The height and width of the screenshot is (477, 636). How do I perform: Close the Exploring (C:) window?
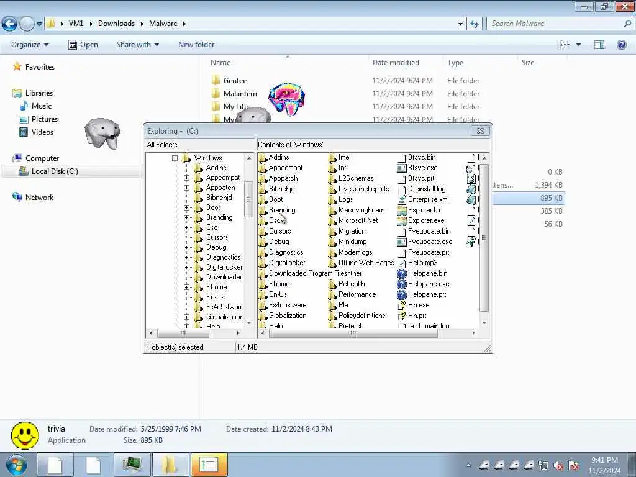point(481,131)
